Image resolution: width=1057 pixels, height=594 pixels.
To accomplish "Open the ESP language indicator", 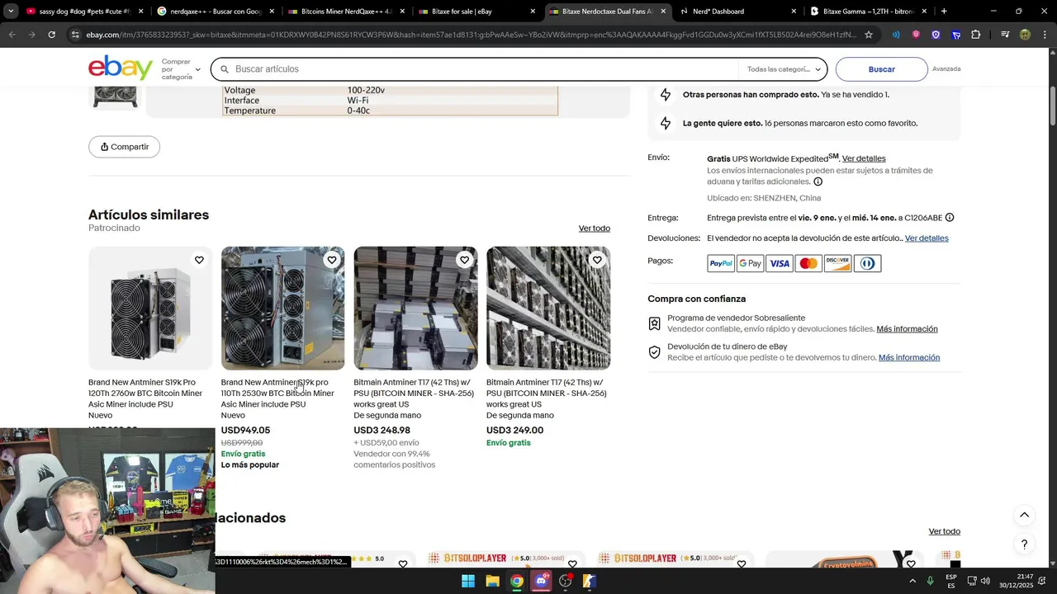I will (951, 581).
